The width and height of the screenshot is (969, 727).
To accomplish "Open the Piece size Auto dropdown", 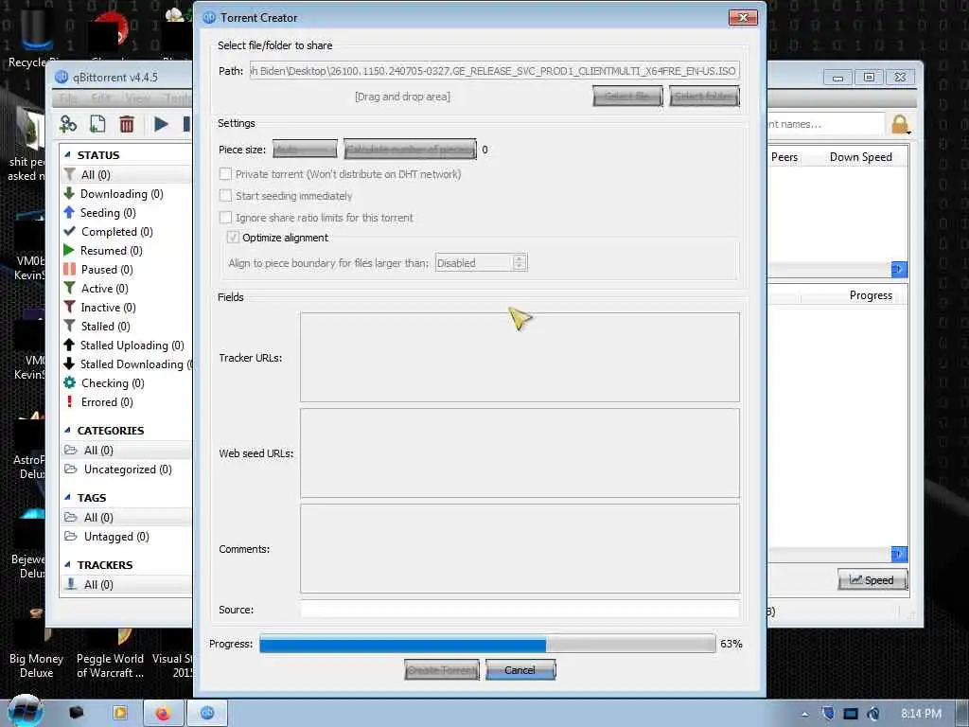I will point(305,149).
